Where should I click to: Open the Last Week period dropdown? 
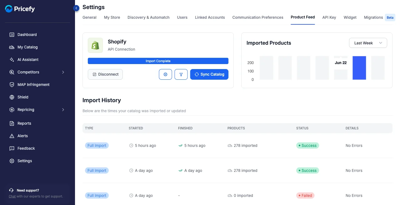pyautogui.click(x=368, y=43)
